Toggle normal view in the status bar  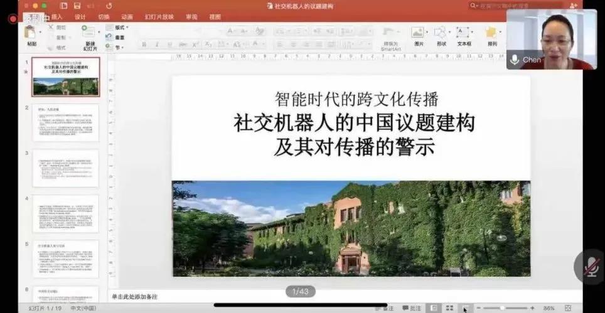pos(433,308)
